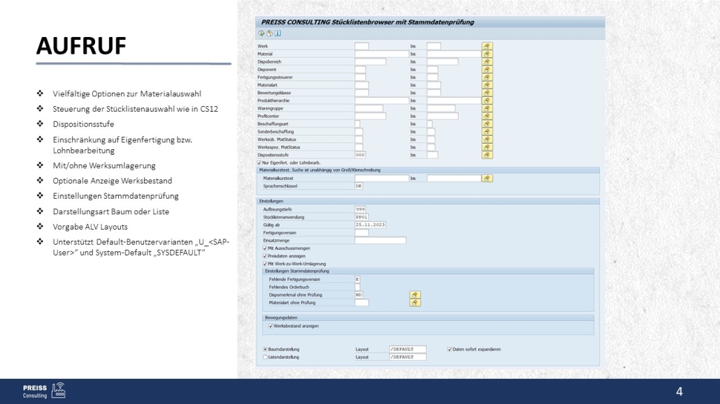Image resolution: width=720 pixels, height=404 pixels.
Task: Click the Execute icon in the toolbar
Action: 261,33
